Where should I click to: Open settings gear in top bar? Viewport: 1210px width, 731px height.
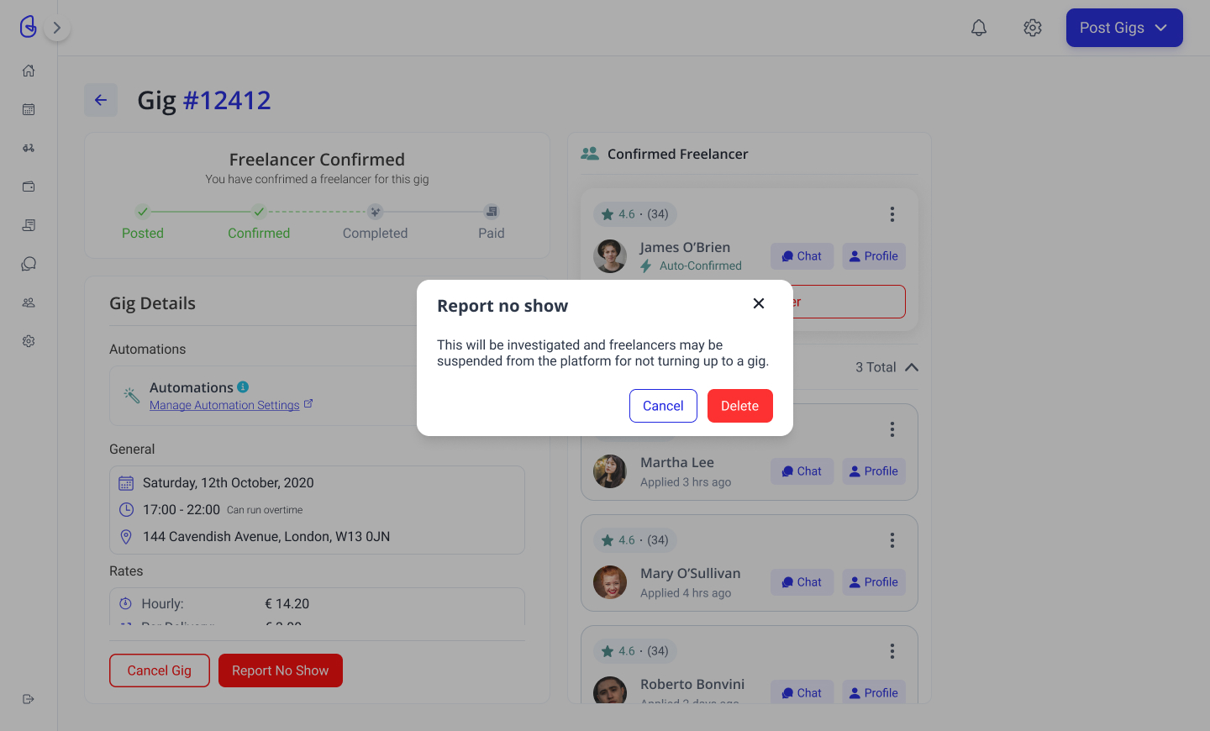[1033, 28]
